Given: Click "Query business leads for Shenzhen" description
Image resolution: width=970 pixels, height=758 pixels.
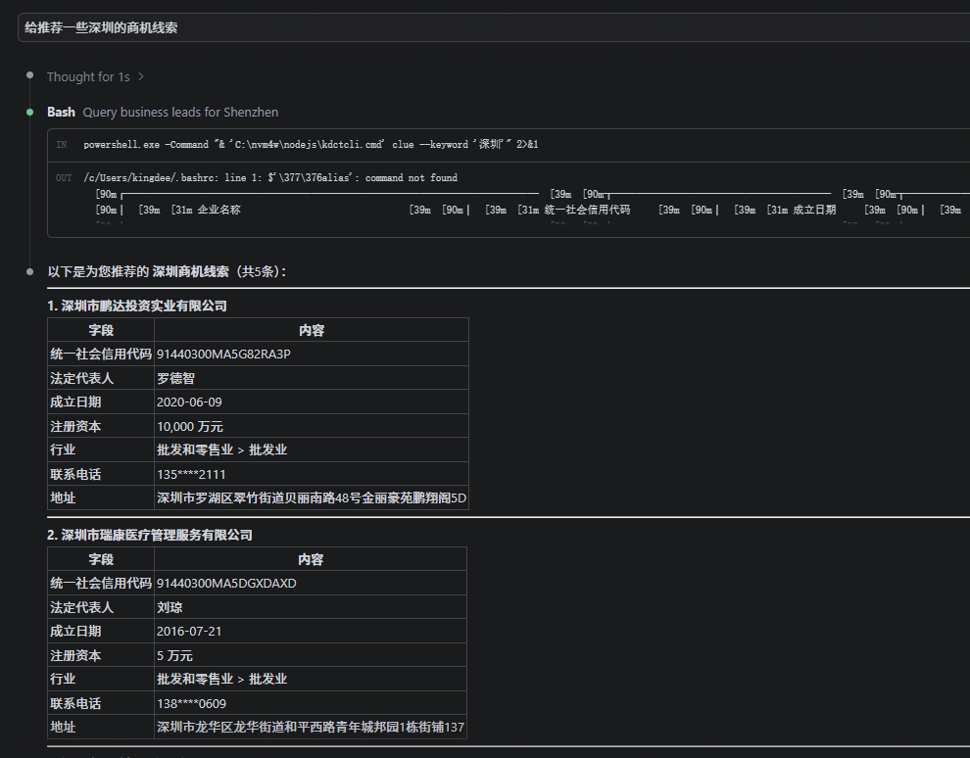Looking at the screenshot, I should coord(180,112).
